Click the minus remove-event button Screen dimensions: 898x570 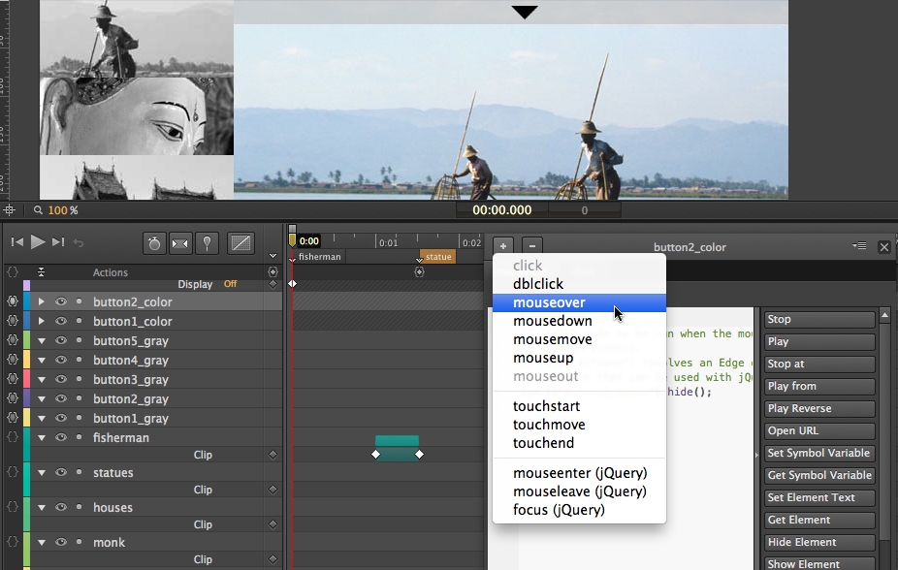[532, 246]
